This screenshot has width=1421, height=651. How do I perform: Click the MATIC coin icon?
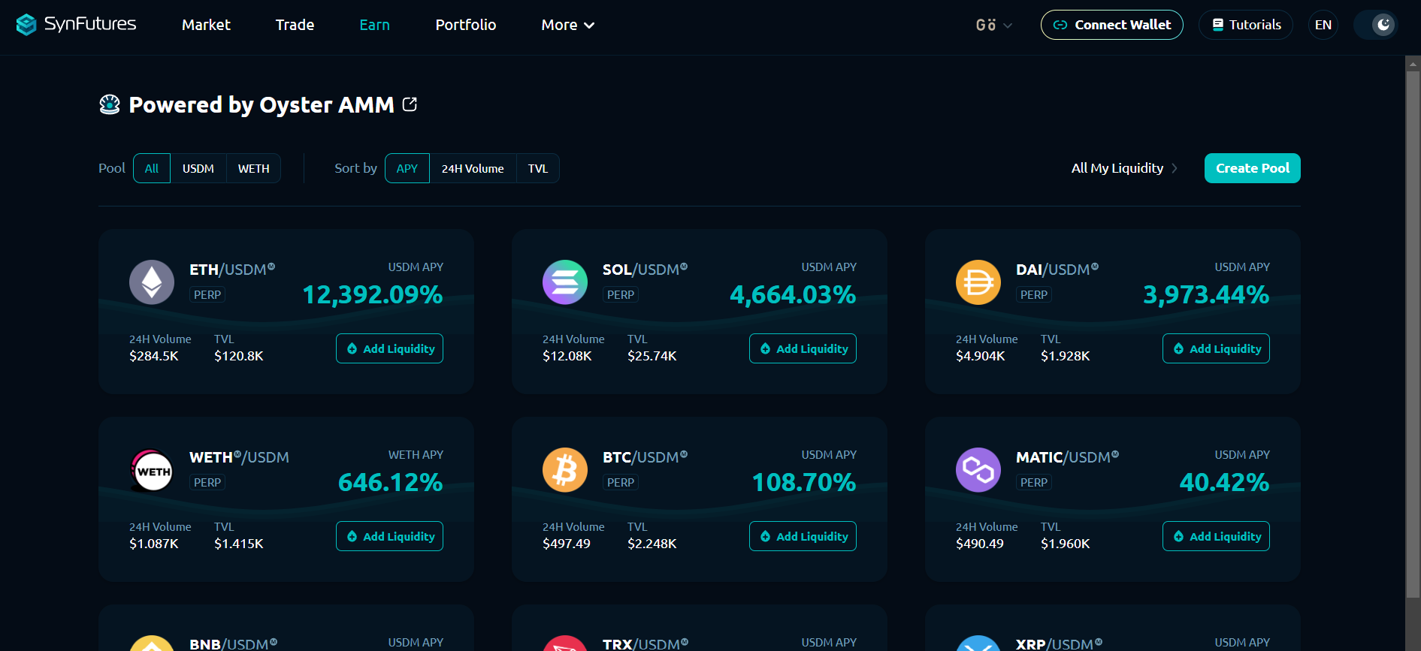click(978, 470)
